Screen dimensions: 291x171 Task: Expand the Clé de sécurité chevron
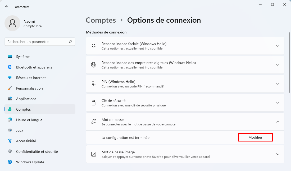pos(278,103)
